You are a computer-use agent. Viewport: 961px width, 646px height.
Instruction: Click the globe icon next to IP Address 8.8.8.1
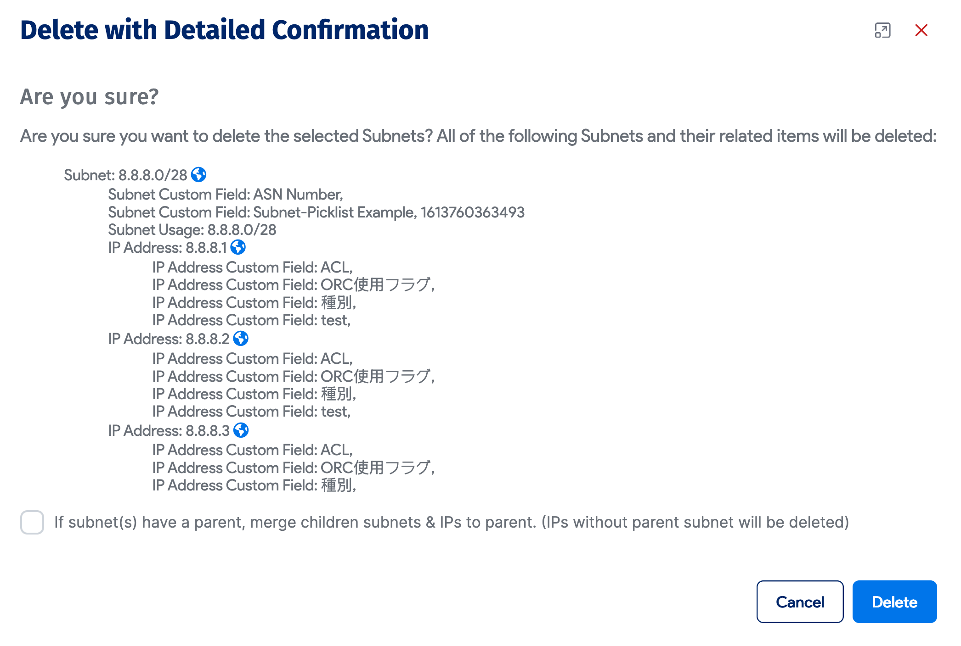pos(238,247)
